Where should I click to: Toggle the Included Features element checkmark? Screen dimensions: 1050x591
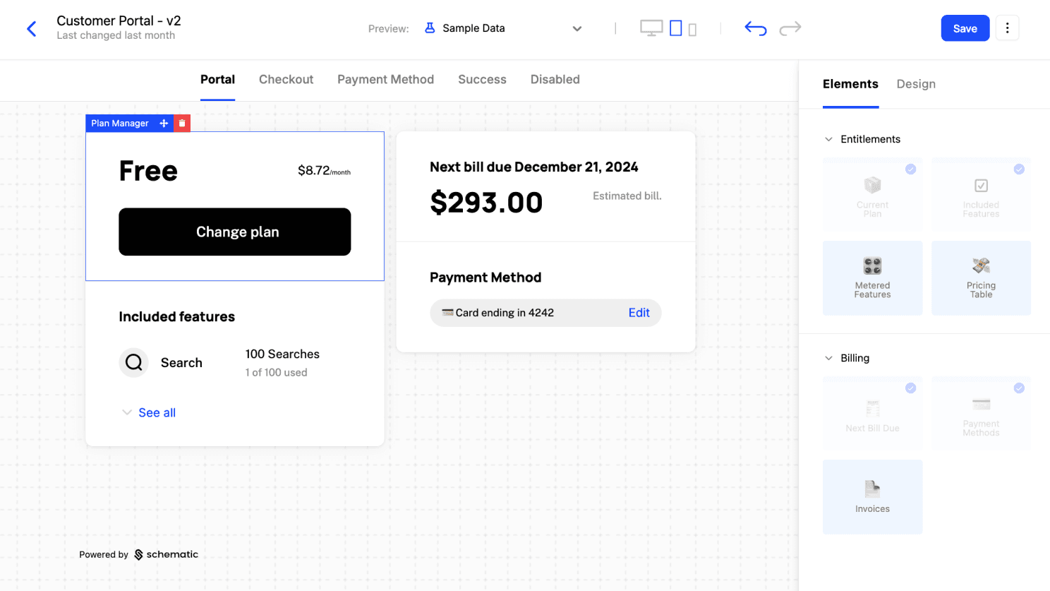tap(1019, 169)
